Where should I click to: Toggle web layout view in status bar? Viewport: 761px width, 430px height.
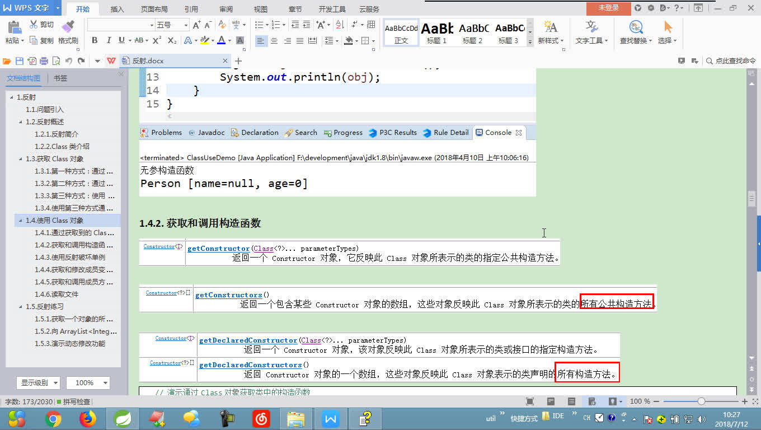pos(591,401)
